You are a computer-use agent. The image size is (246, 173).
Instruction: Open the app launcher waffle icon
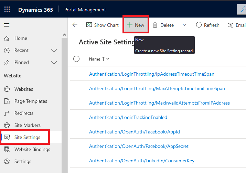(x=7, y=9)
